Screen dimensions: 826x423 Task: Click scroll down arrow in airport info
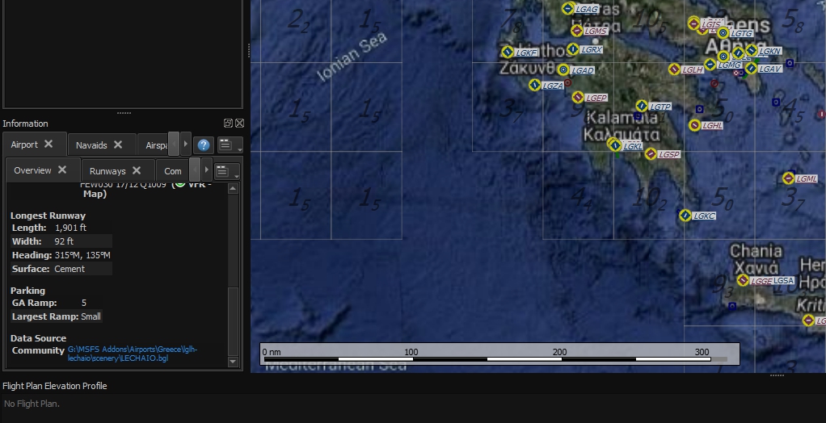233,362
